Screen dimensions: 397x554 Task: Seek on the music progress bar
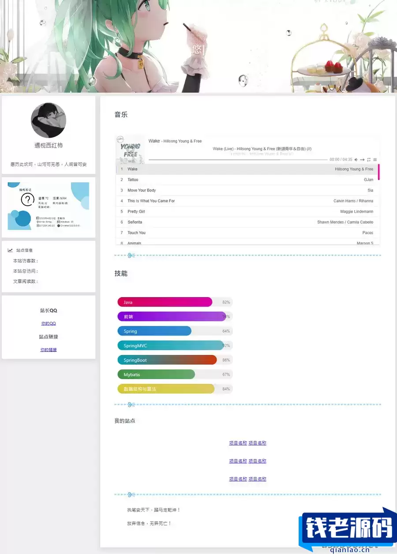point(238,159)
